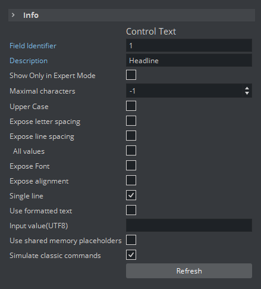The image size is (261, 289).
Task: Decrease Maximal characters with down arrow
Action: click(247, 93)
